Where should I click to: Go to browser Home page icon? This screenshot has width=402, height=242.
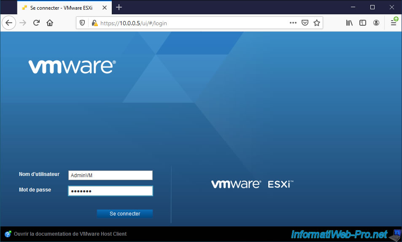[x=50, y=23]
